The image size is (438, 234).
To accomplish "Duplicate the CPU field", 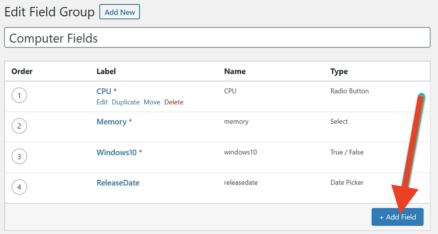I will [x=125, y=102].
